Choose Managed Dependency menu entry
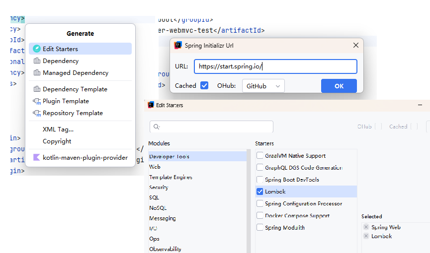The width and height of the screenshot is (430, 253). coord(80,73)
